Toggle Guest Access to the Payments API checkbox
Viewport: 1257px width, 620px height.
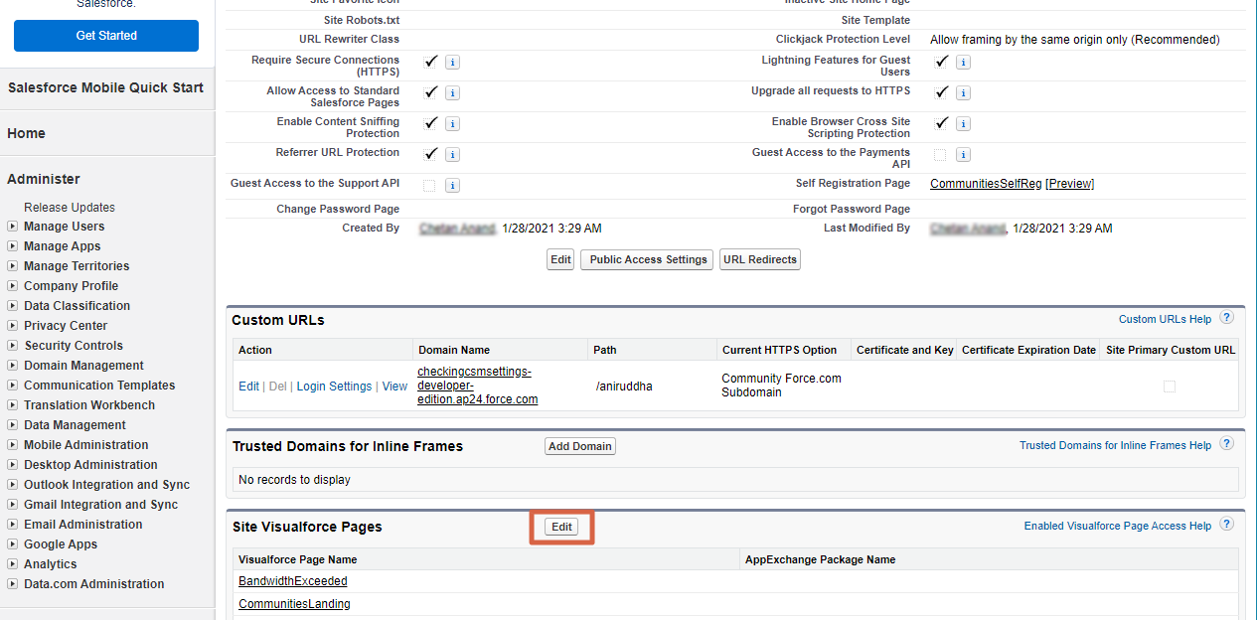point(940,155)
